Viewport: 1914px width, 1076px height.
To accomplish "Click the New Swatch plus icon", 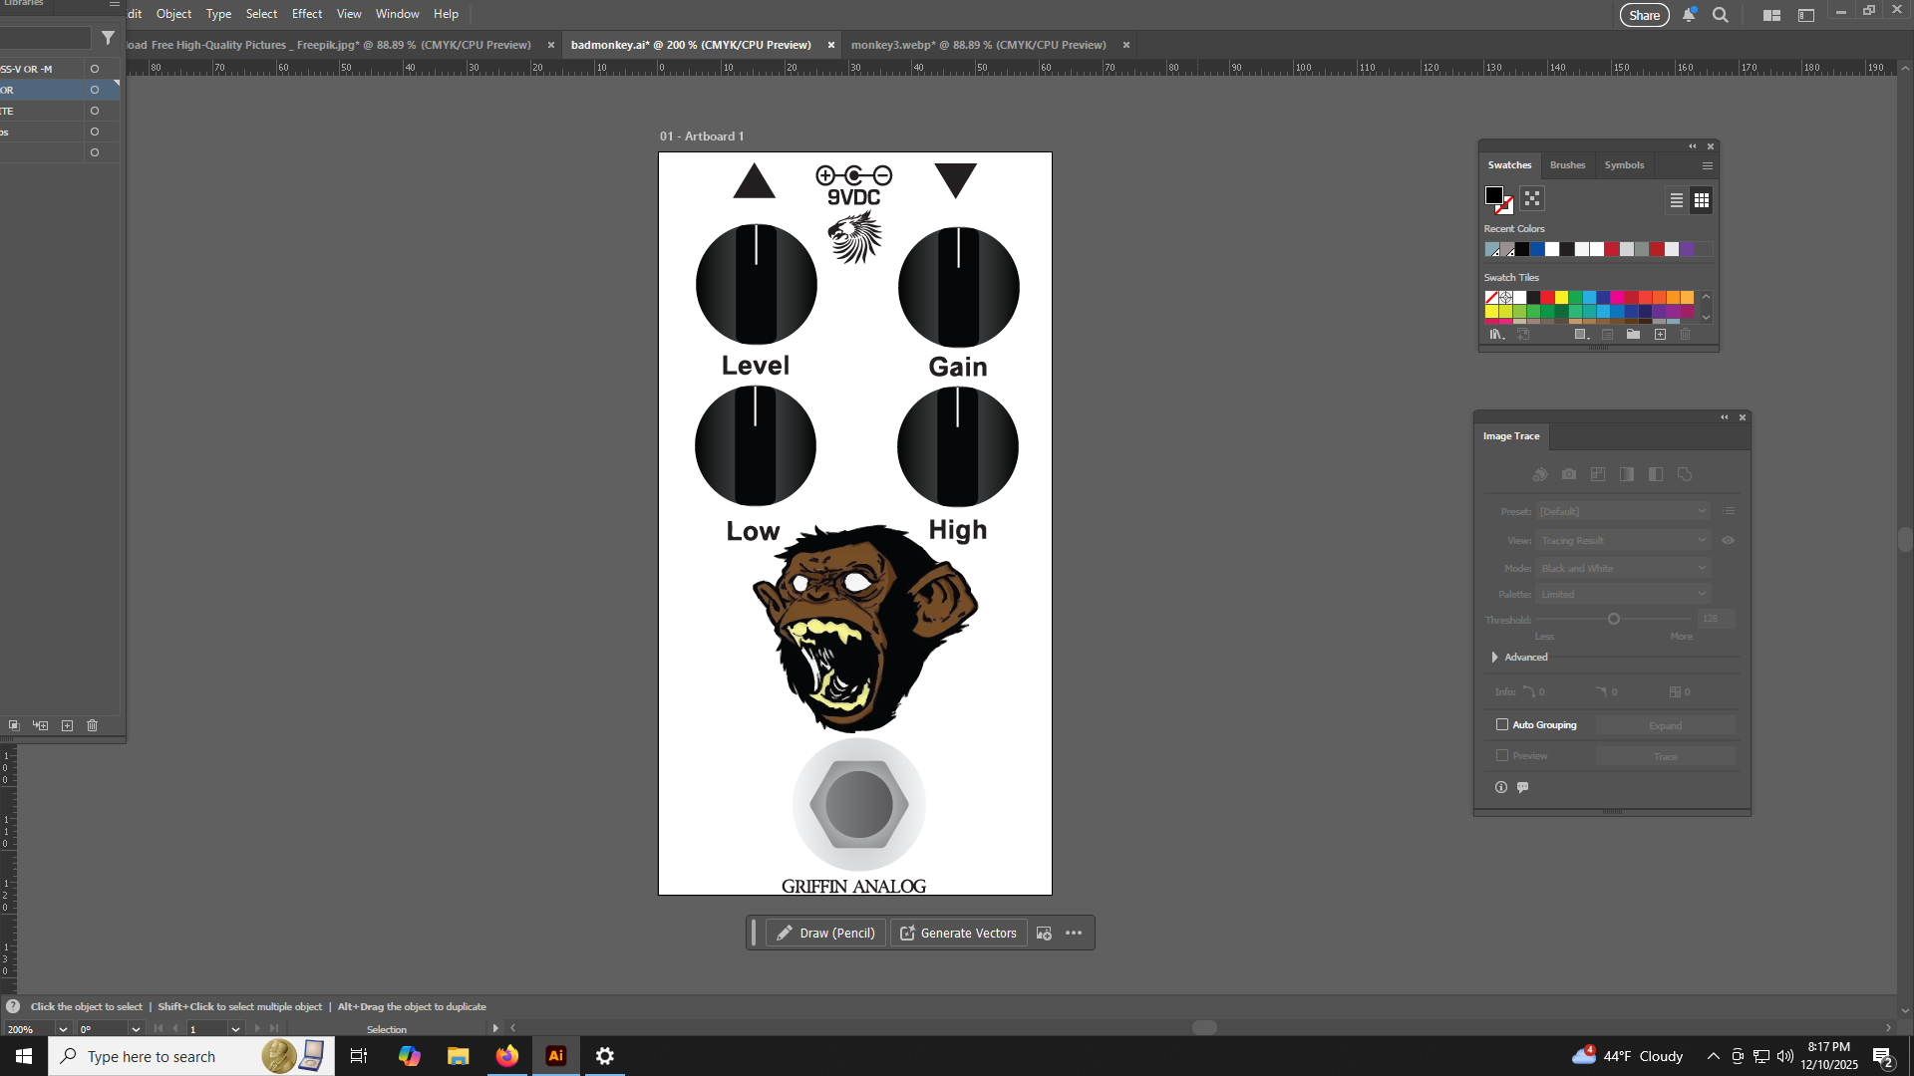I will click(x=1660, y=335).
